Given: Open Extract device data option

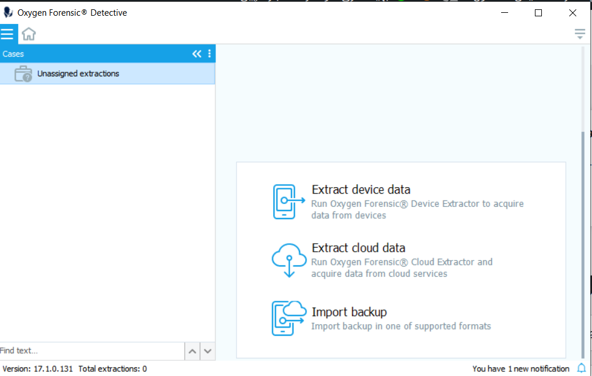Looking at the screenshot, I should coord(361,189).
